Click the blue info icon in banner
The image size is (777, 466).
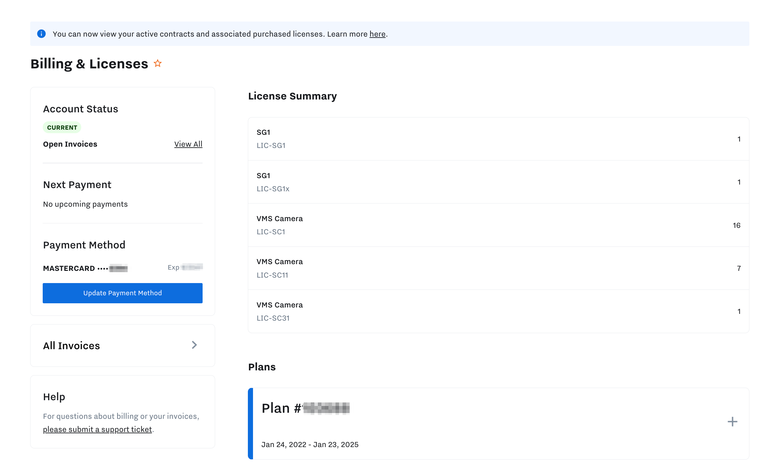tap(41, 34)
